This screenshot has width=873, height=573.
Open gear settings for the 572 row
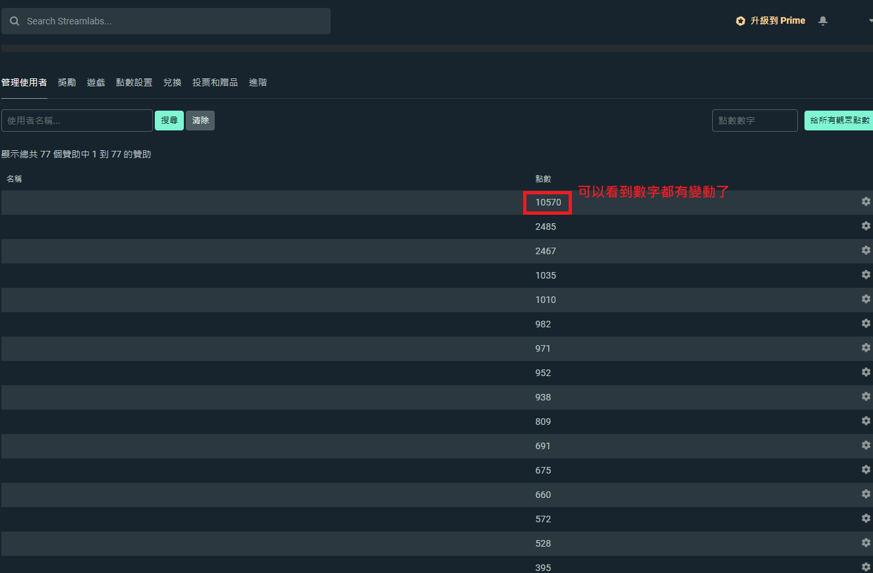866,518
